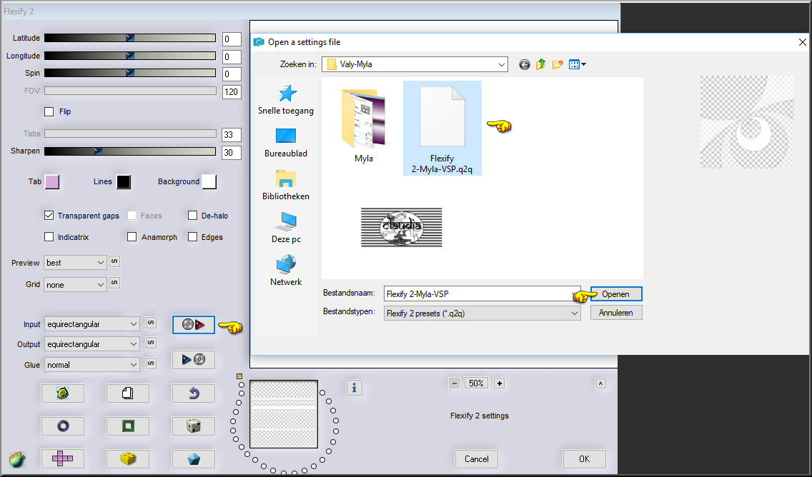Click Cancel in Flexify 2
Image resolution: width=812 pixels, height=477 pixels.
point(477,459)
